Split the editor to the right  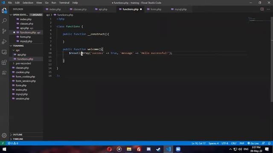(x=262, y=9)
